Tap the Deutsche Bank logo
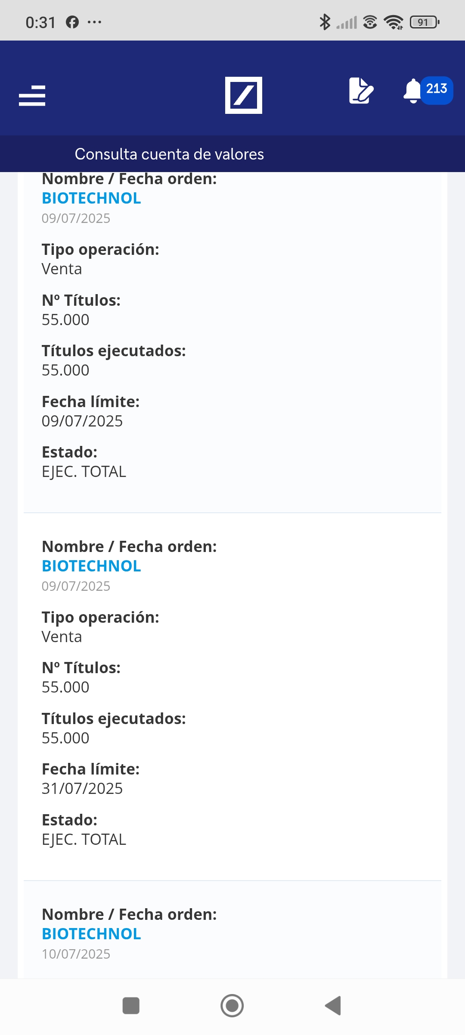This screenshot has height=1035, width=465. 244,95
